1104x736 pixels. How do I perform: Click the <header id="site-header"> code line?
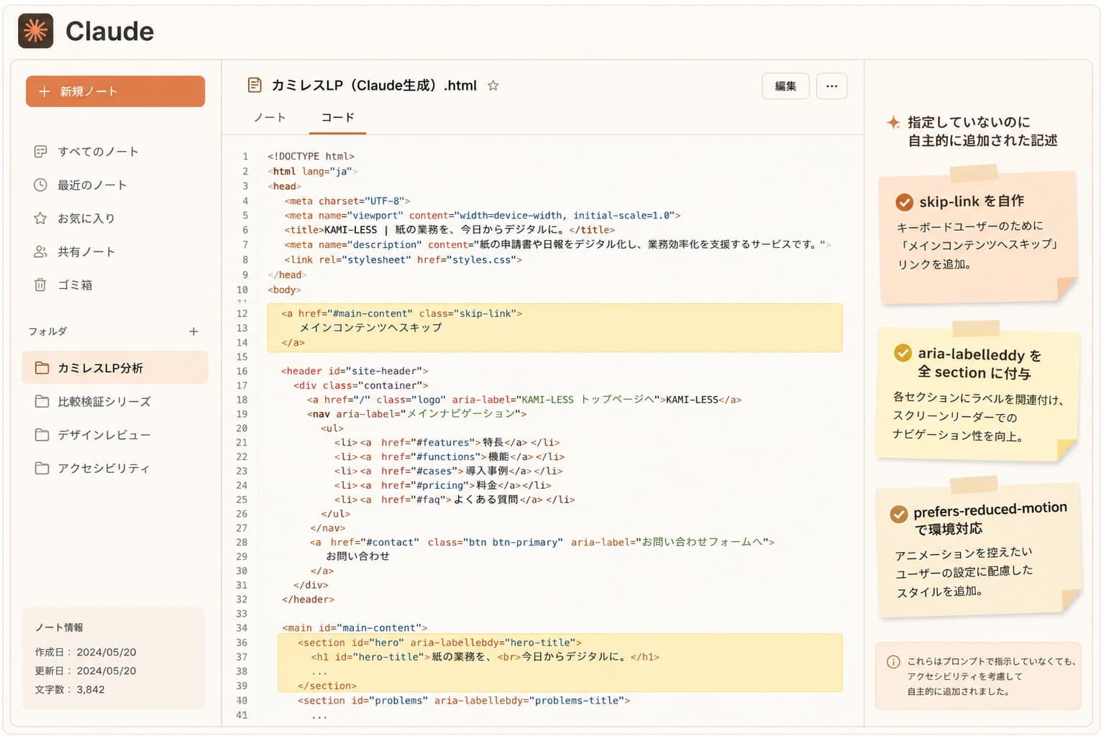[x=355, y=371]
